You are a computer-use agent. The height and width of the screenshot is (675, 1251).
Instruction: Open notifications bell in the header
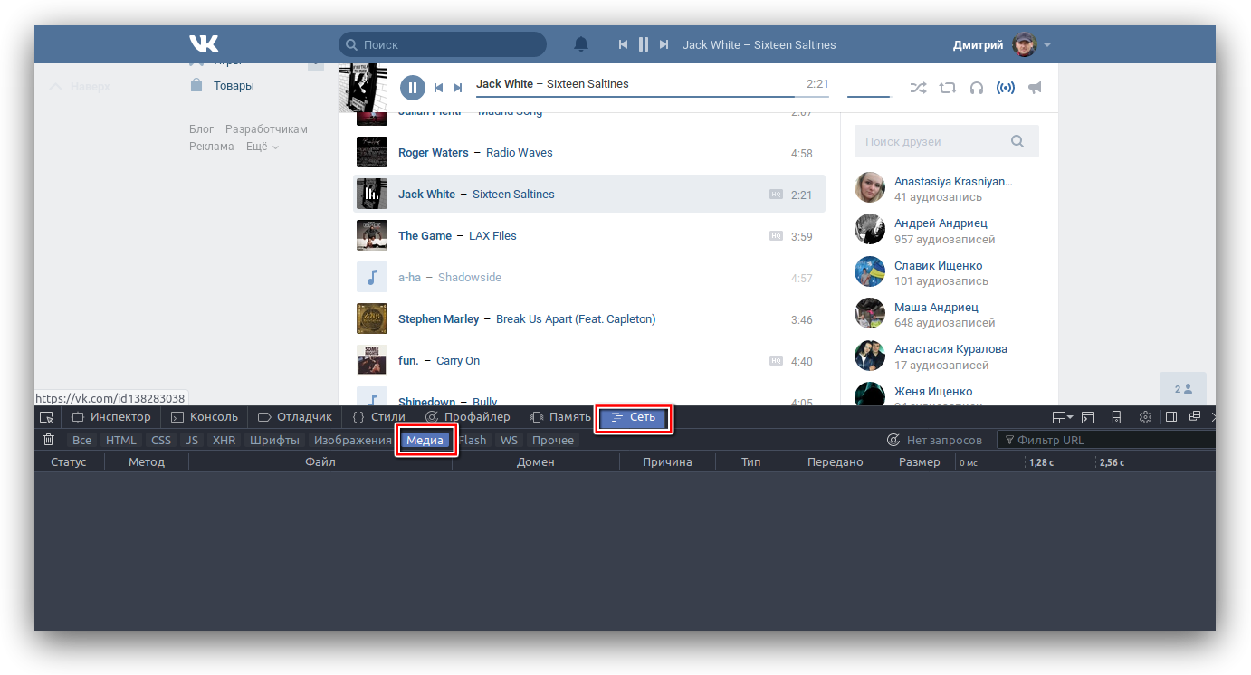(x=581, y=44)
